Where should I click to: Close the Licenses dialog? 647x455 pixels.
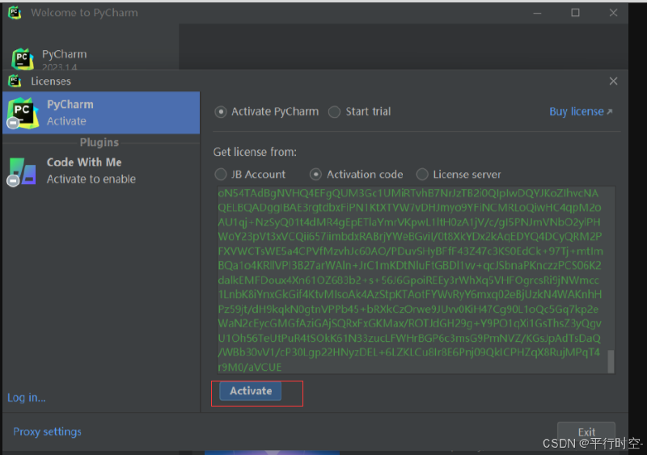pyautogui.click(x=614, y=82)
